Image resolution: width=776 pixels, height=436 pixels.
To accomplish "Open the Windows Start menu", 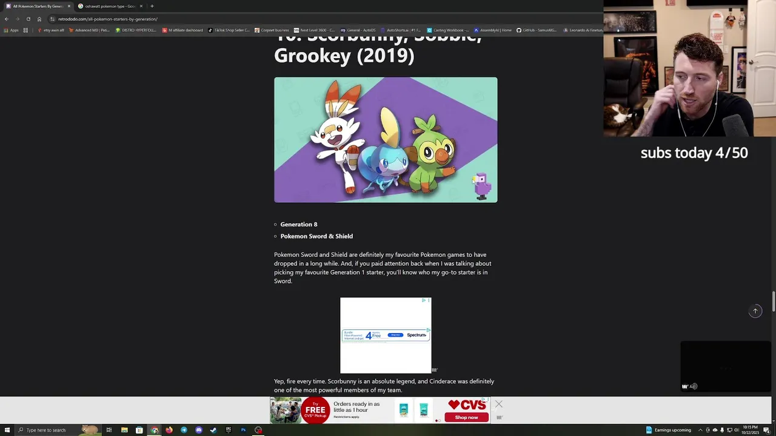I will tap(7, 430).
